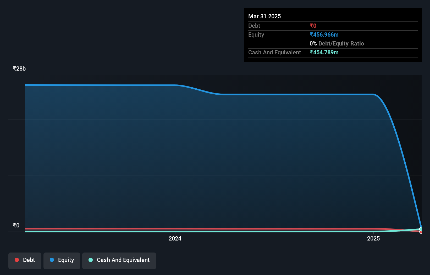Click the ₹456.966m equity value
Image resolution: width=430 pixels, height=275 pixels.
click(x=324, y=35)
